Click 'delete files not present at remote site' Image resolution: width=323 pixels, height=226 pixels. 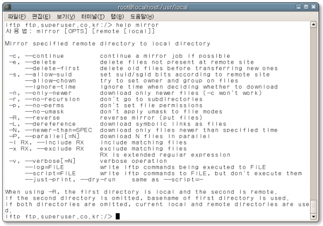[x=177, y=62]
